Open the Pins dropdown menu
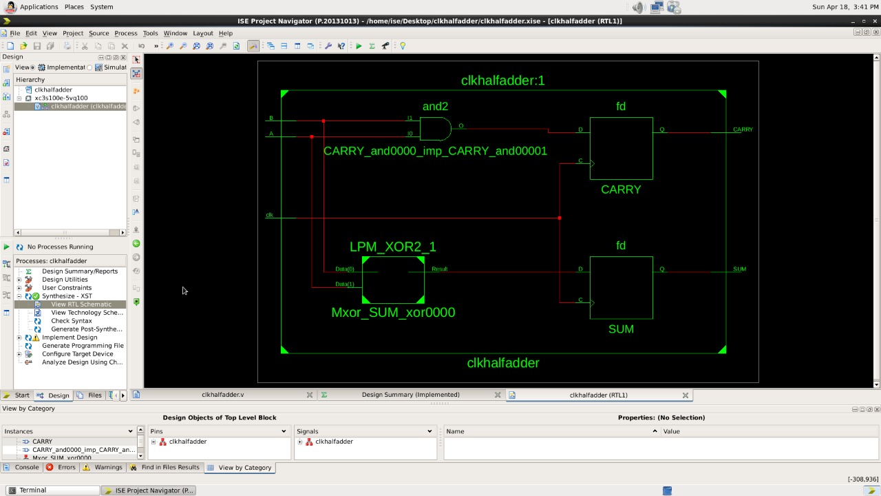The width and height of the screenshot is (881, 496). coord(283,431)
